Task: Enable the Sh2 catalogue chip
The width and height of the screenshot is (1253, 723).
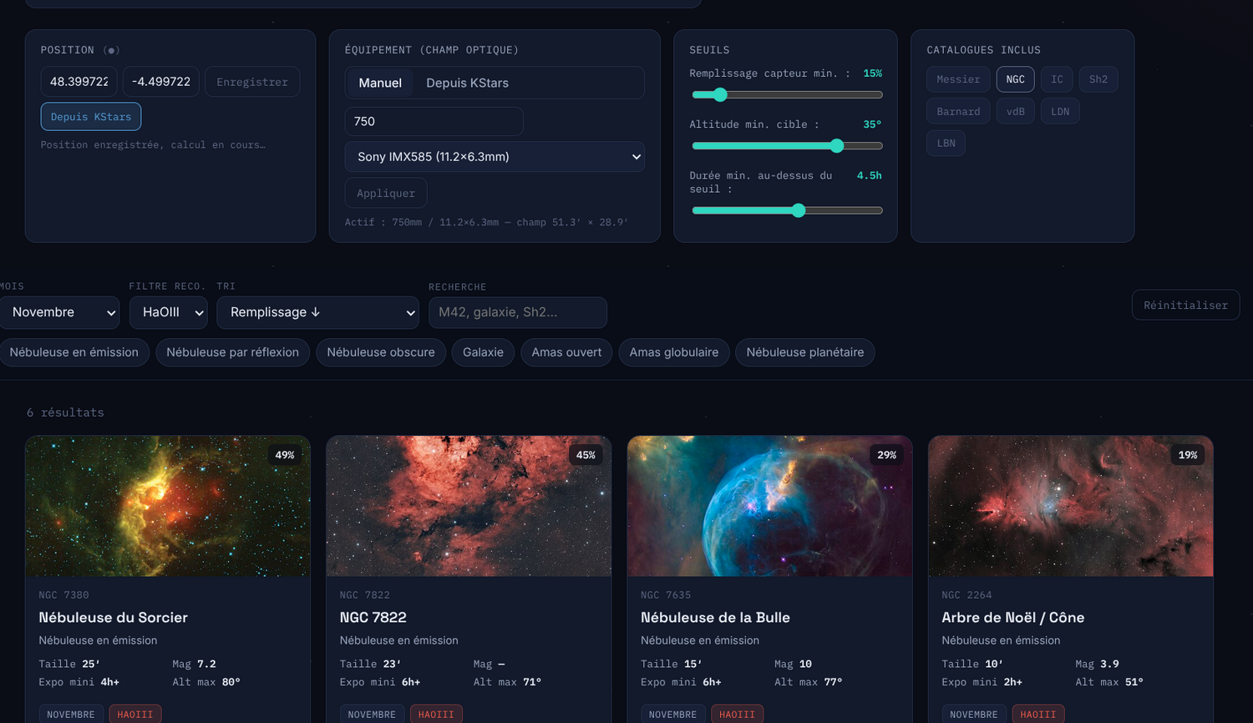Action: [x=1098, y=79]
